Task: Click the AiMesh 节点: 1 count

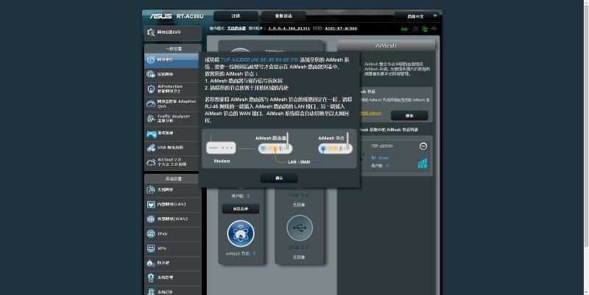Action: click(241, 253)
